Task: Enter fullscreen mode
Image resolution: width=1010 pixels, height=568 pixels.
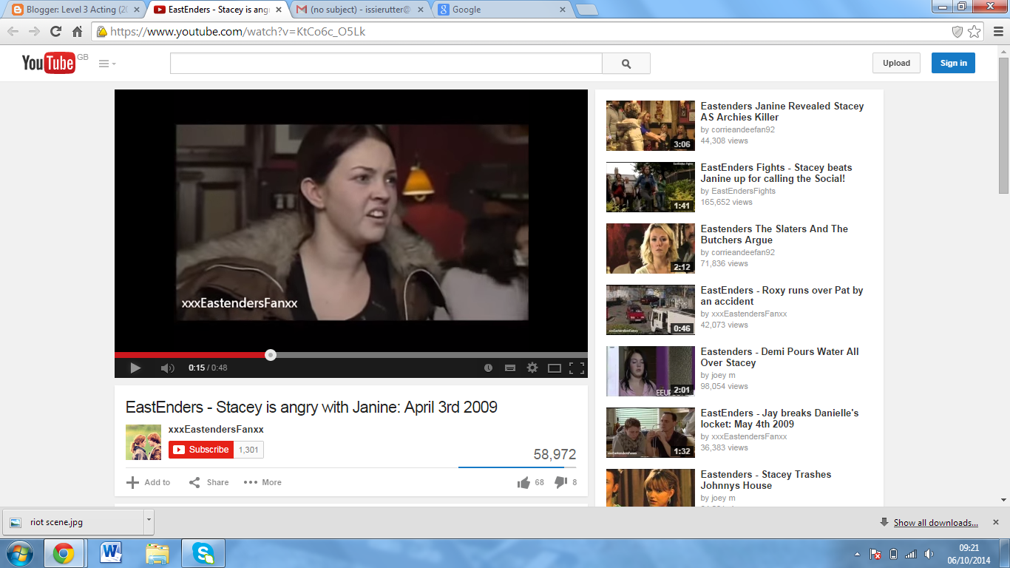Action: coord(577,368)
